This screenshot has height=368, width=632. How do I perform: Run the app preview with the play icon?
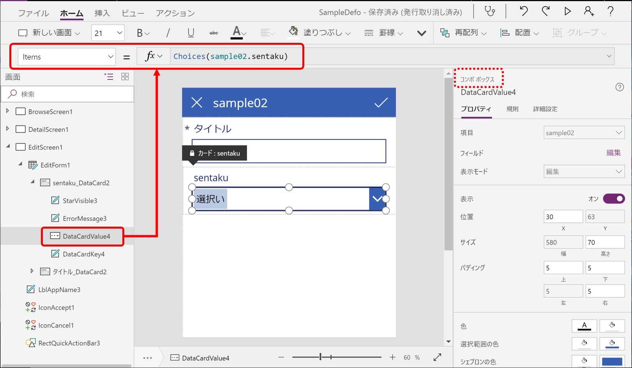tap(567, 12)
